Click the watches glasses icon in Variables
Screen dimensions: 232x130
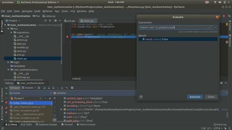(x=55, y=120)
